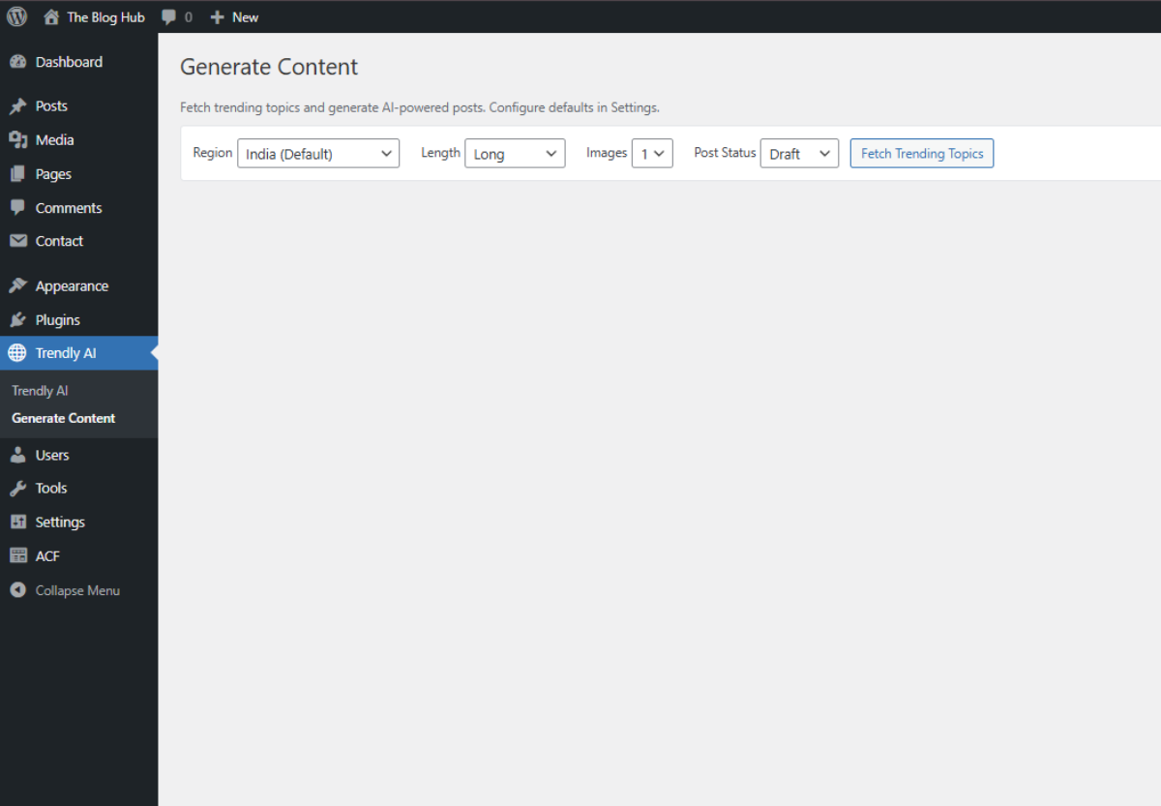Open the Media library icon

pyautogui.click(x=20, y=139)
